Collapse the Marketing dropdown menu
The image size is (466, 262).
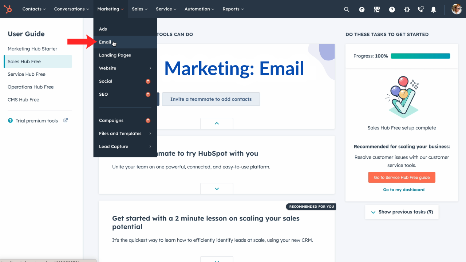[x=110, y=9]
